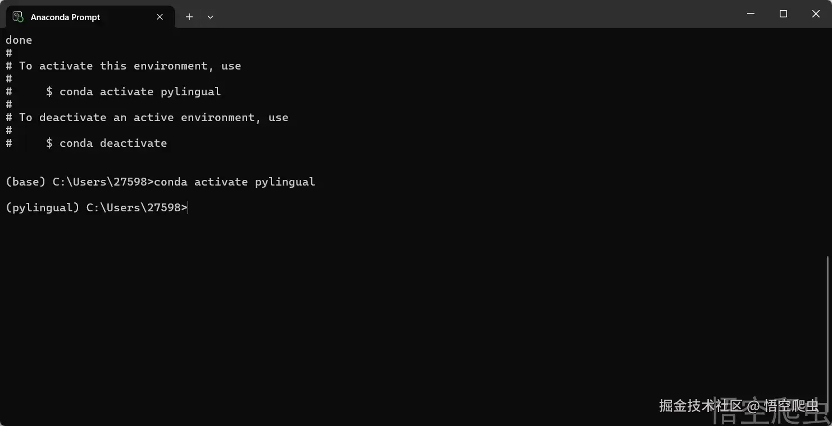Click the '$ conda activate pylingual' hint line

(x=133, y=92)
